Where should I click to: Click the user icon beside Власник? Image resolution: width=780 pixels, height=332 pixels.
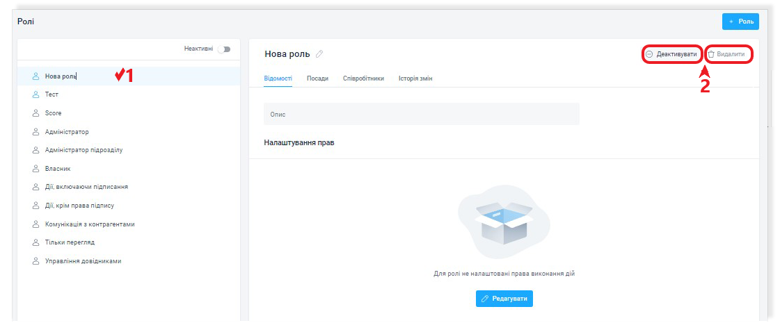(x=35, y=168)
